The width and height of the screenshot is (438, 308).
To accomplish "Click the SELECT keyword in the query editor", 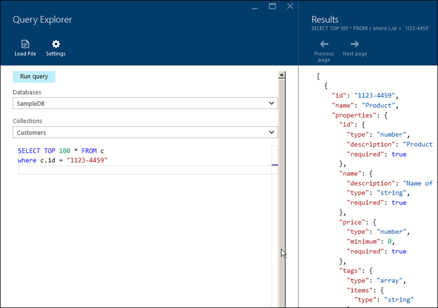I will (29, 151).
